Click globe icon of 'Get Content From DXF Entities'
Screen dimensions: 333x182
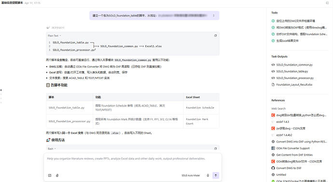pyautogui.click(x=273, y=155)
